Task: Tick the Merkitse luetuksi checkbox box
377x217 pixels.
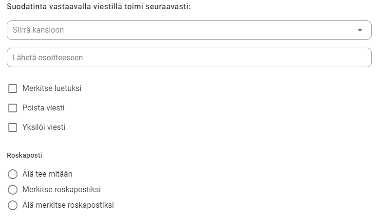Action: tap(13, 89)
